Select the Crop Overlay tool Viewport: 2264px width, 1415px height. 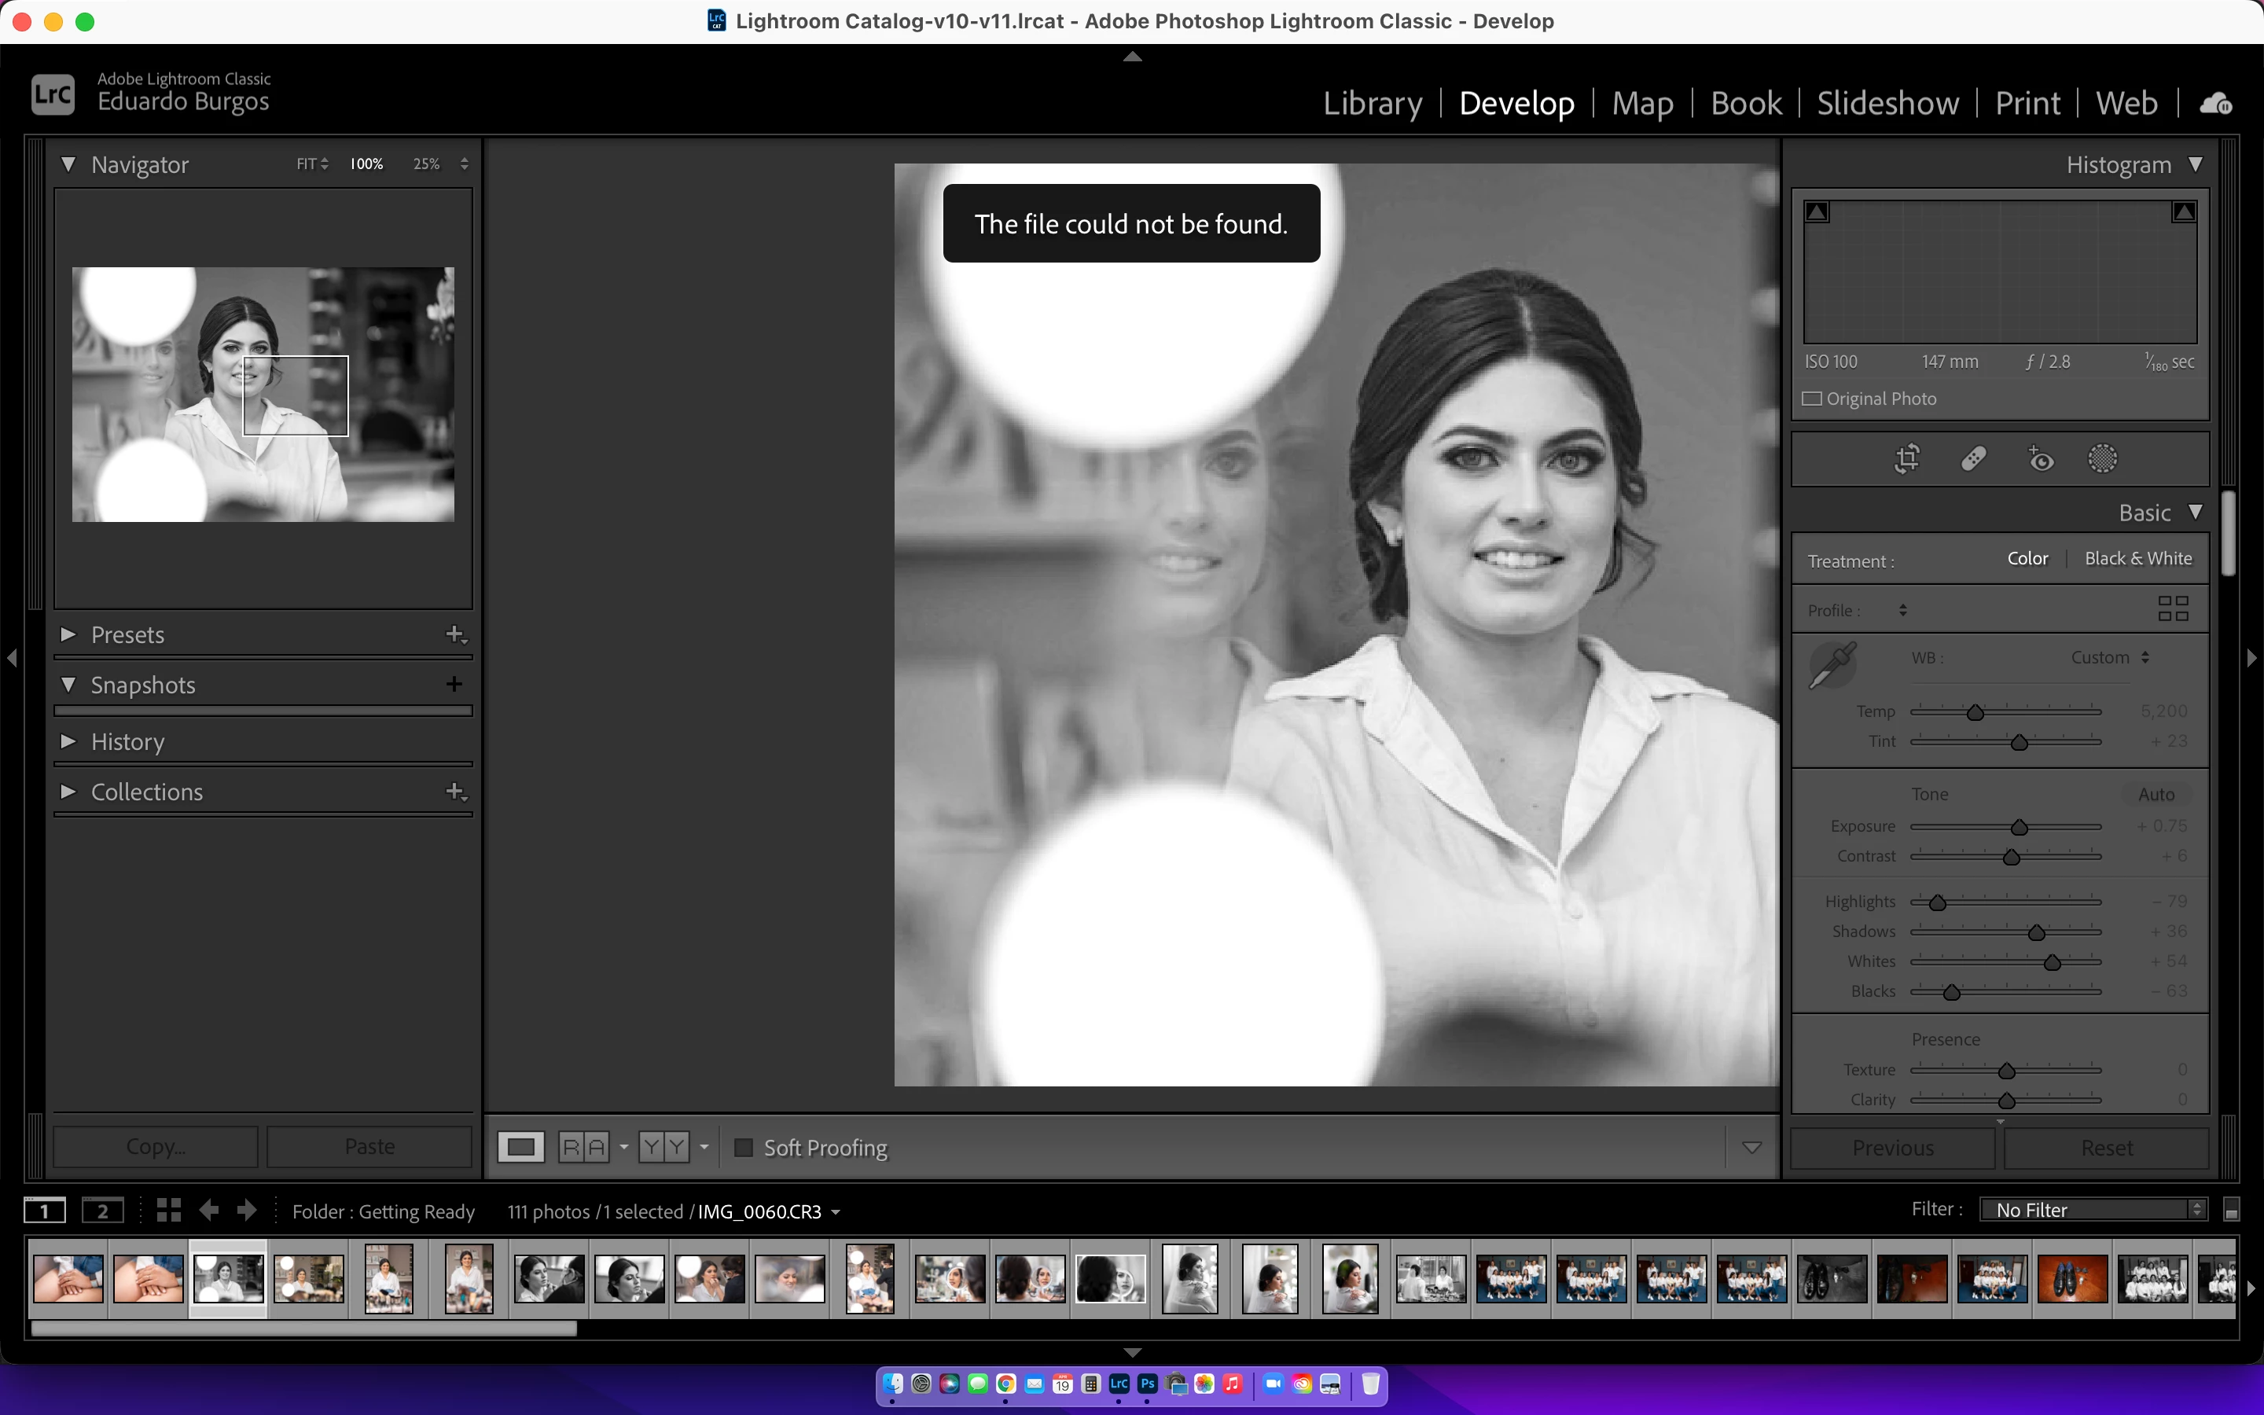[x=1906, y=458]
